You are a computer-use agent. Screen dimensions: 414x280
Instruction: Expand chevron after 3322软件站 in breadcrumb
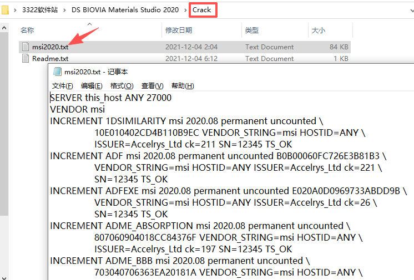[63, 10]
